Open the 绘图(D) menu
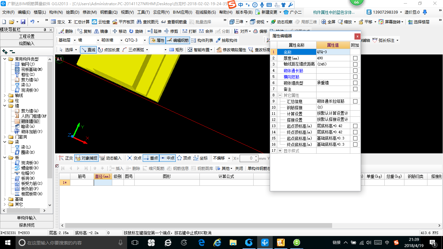 pos(73,12)
